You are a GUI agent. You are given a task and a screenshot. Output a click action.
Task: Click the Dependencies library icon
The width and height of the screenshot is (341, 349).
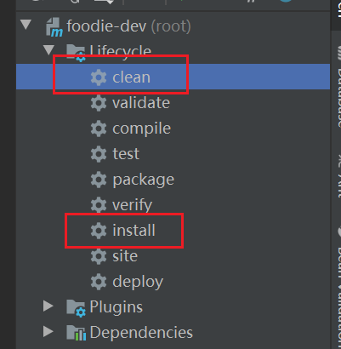tap(76, 333)
